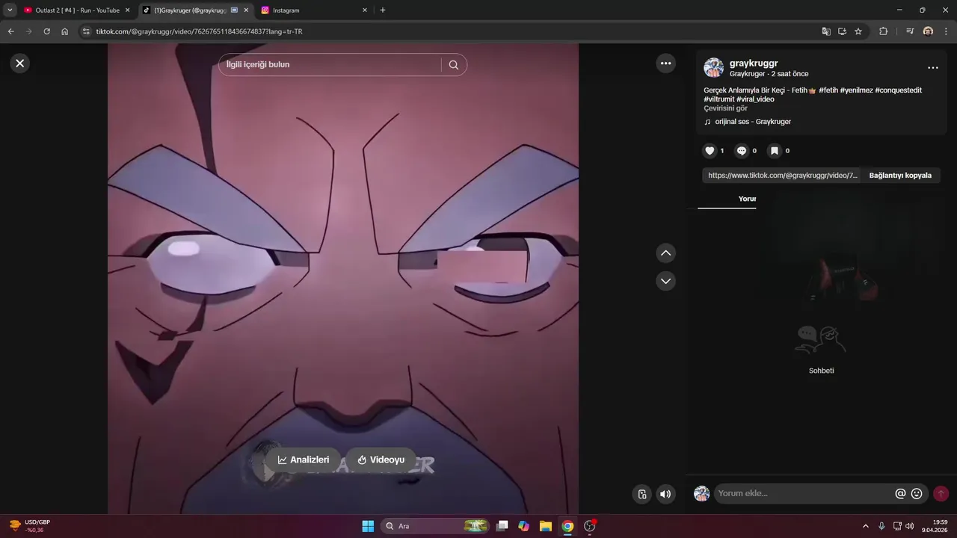Open the tab search dropdown arrow
The width and height of the screenshot is (957, 538).
[x=10, y=10]
